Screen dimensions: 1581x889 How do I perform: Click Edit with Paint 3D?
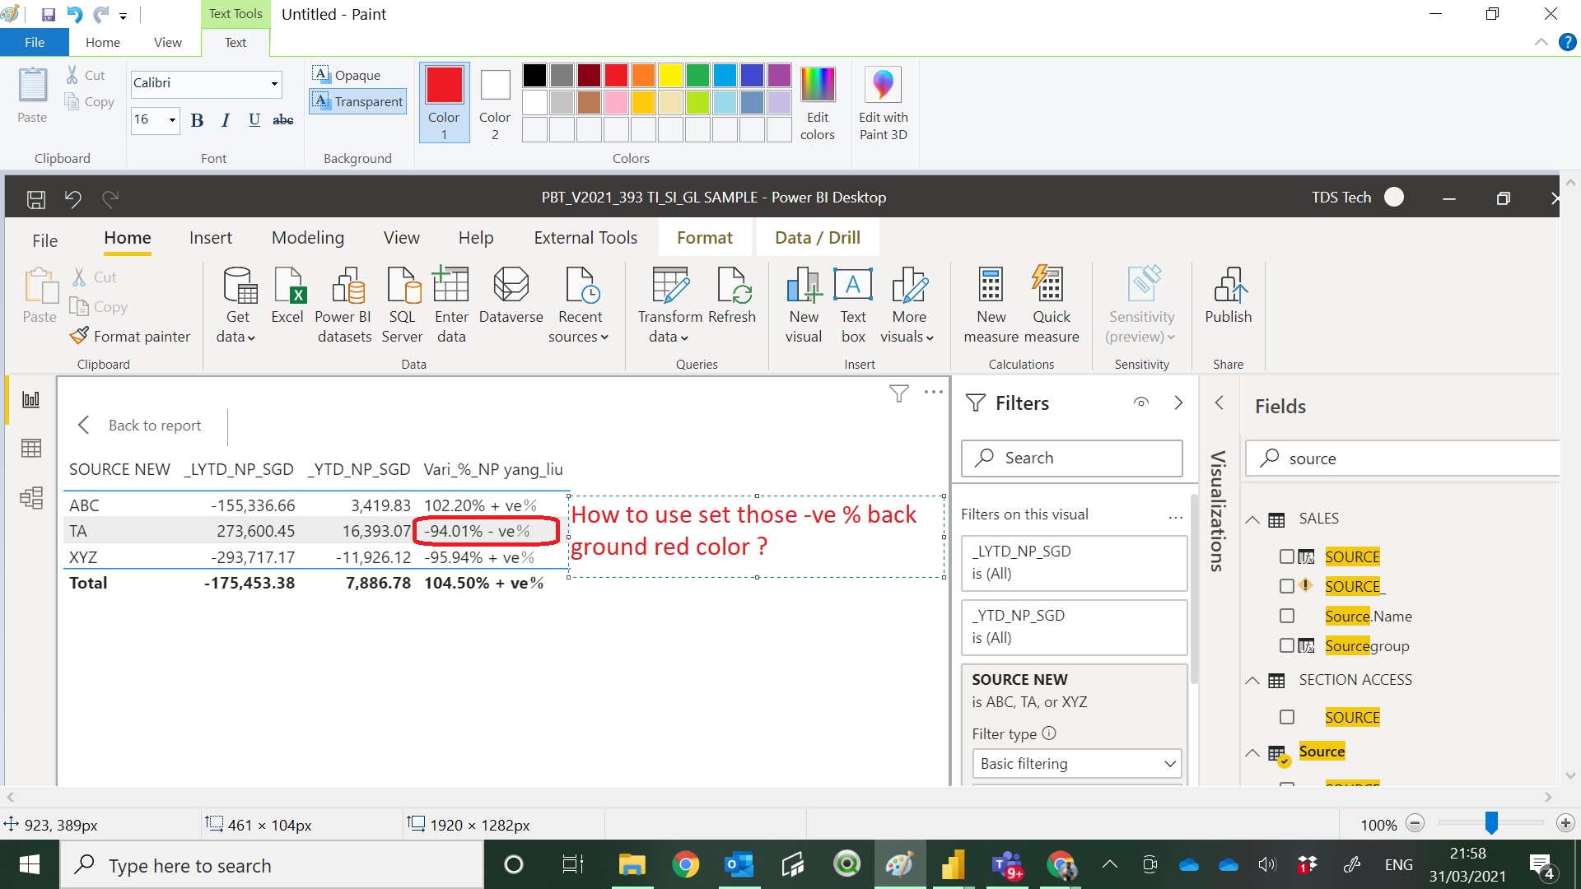pyautogui.click(x=883, y=104)
